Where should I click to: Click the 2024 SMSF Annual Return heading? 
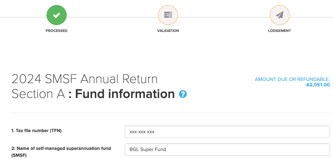click(84, 79)
